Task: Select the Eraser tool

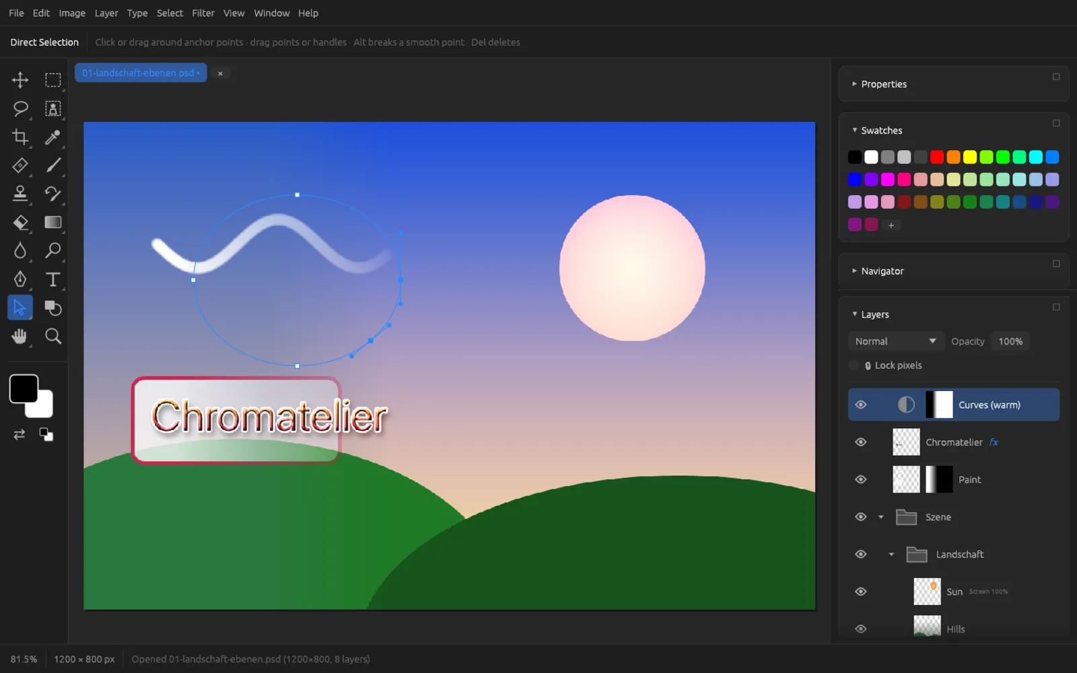Action: click(20, 222)
